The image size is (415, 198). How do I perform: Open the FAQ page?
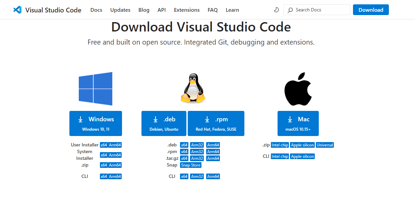(213, 10)
